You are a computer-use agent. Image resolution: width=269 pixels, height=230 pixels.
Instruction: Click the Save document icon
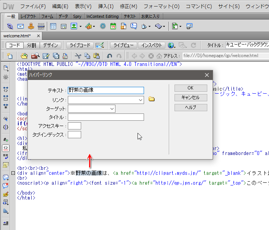[46, 56]
